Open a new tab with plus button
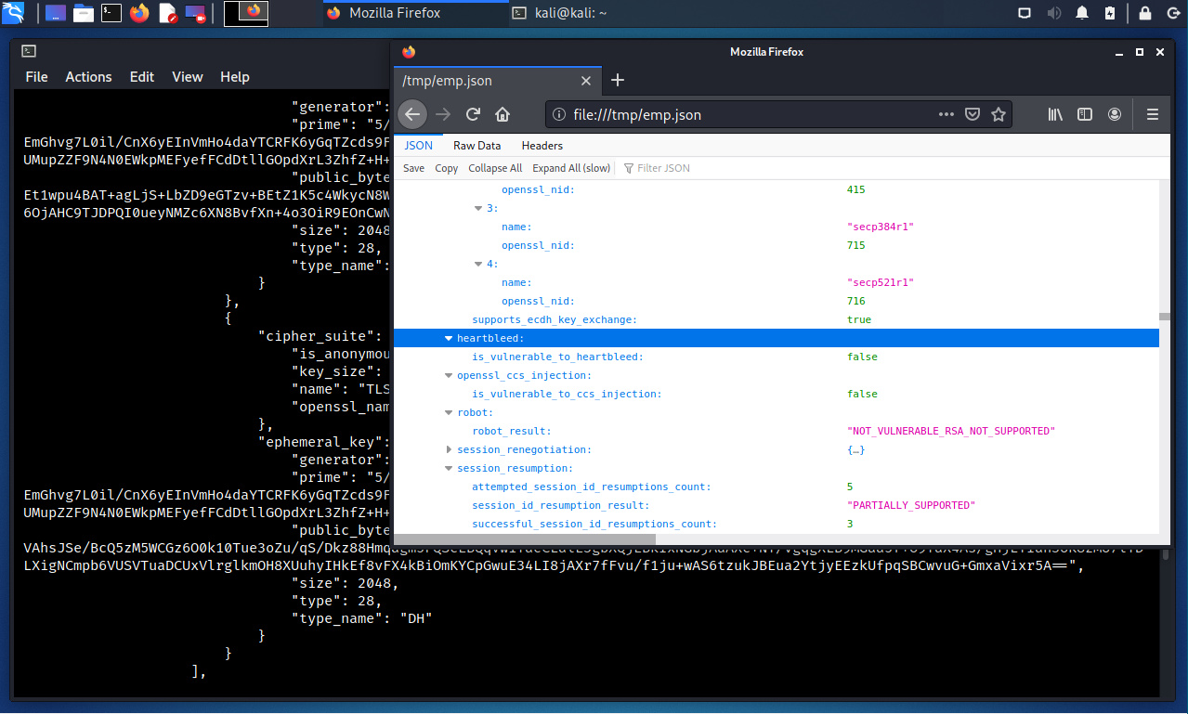 (x=618, y=81)
